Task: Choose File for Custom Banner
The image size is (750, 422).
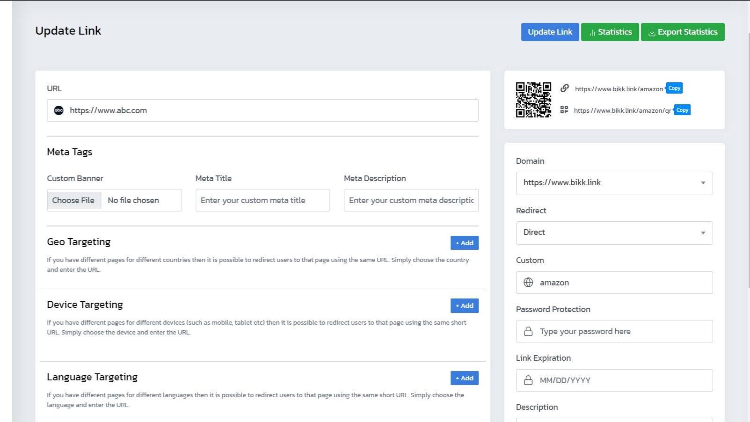Action: (x=73, y=200)
